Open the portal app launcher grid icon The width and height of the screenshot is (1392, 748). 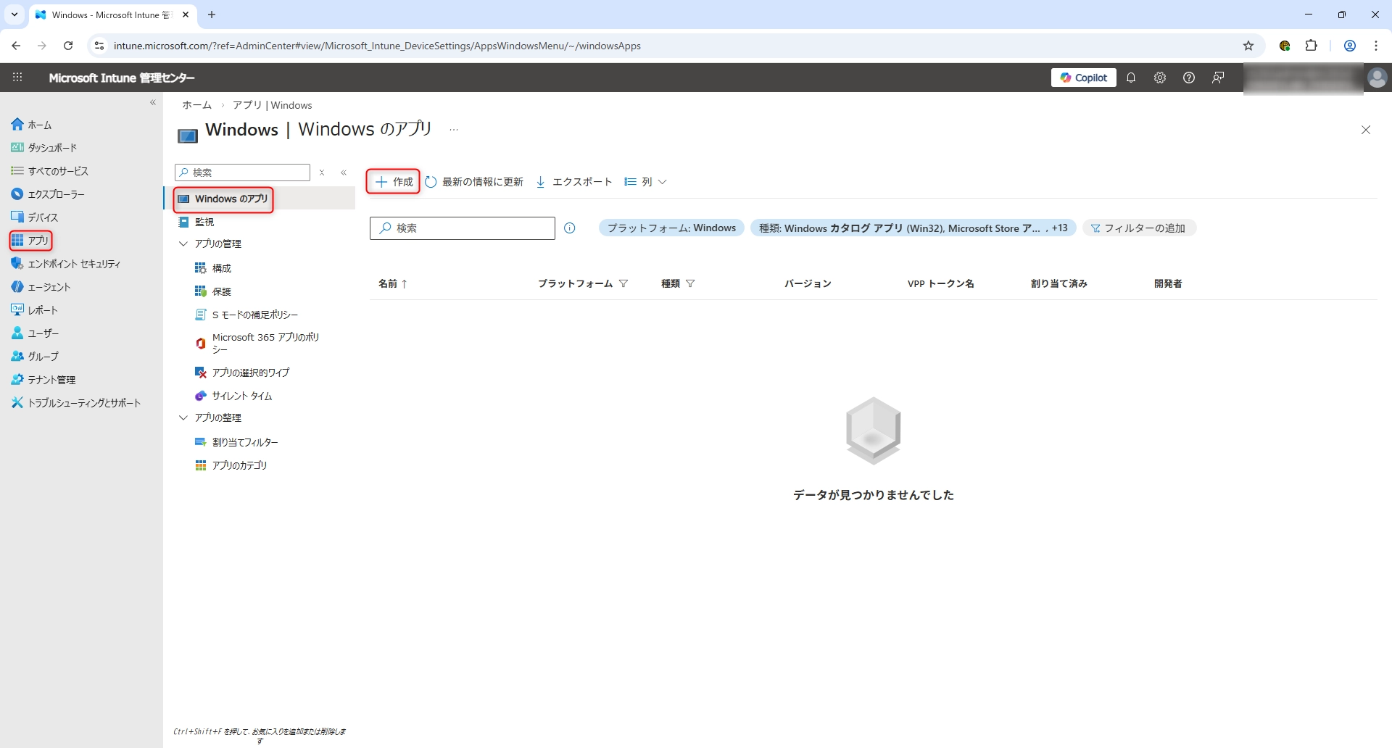click(17, 78)
